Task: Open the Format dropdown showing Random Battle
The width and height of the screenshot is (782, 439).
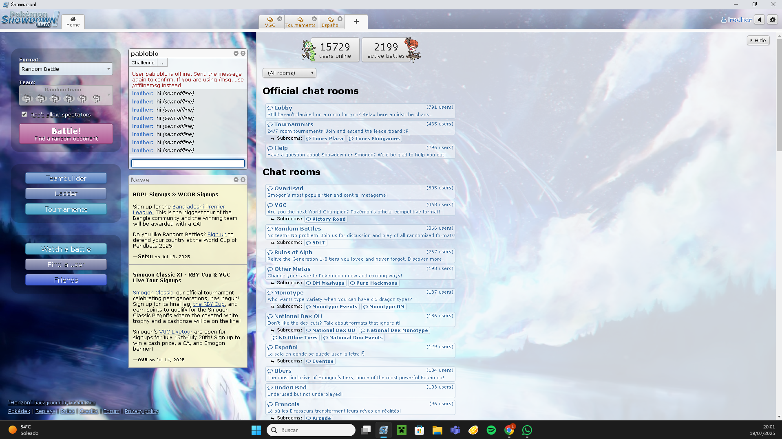Action: (66, 69)
